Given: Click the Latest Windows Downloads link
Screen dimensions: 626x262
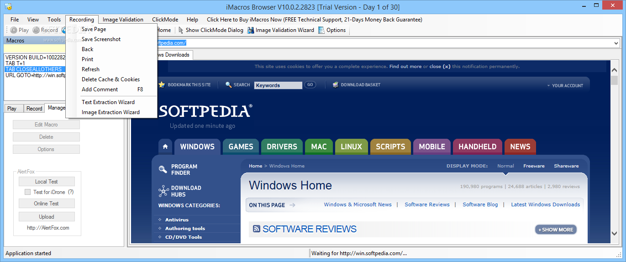Looking at the screenshot, I should (x=546, y=204).
